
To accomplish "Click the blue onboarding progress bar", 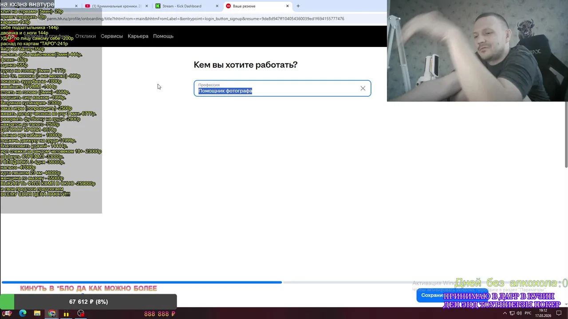I will (142, 282).
